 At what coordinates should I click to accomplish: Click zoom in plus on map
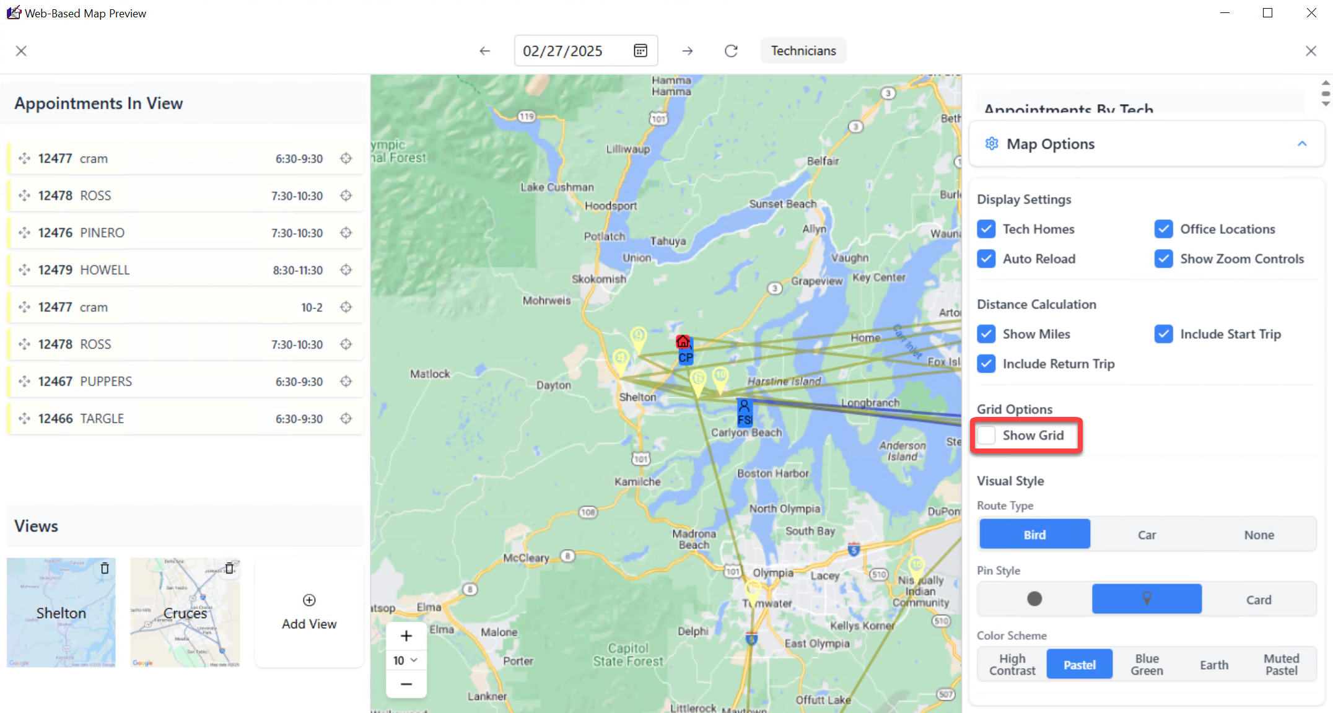coord(406,636)
